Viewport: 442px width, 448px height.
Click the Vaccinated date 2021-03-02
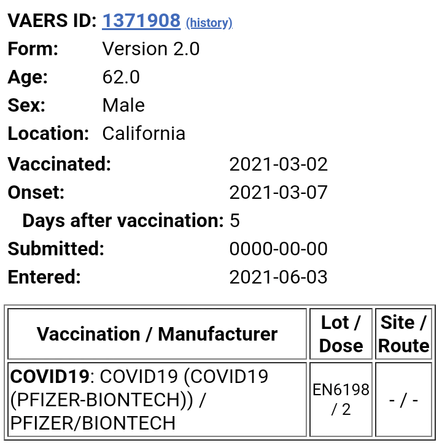[x=278, y=164]
